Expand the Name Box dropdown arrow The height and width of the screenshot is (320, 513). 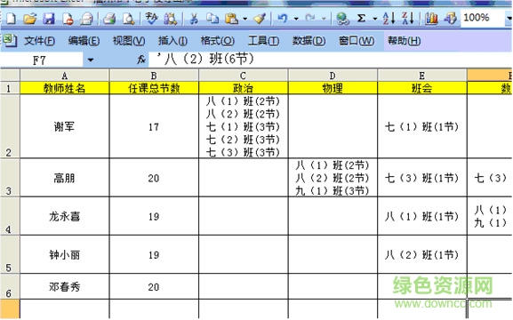tap(91, 60)
